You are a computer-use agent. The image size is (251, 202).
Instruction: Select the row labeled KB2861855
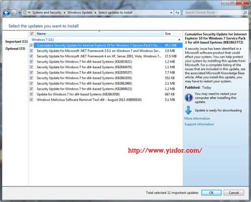point(108,78)
